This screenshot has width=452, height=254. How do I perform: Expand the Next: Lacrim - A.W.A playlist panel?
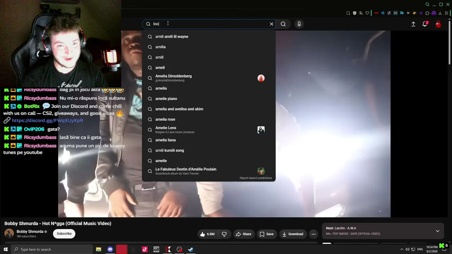click(x=438, y=231)
